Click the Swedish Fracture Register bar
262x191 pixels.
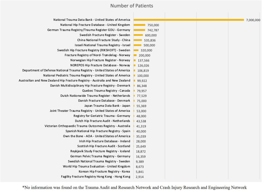(x=138, y=35)
